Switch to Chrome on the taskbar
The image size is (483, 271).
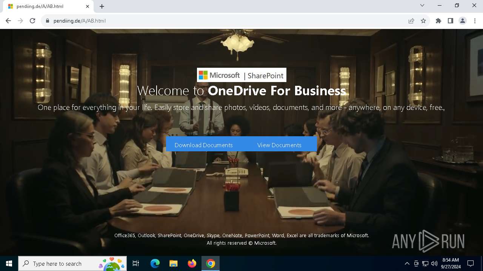[x=211, y=263]
